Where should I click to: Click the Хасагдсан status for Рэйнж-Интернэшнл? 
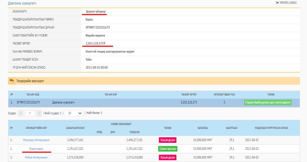tap(167, 157)
